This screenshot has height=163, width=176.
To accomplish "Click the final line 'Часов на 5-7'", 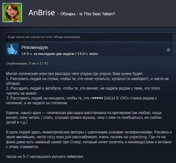I will point(45,157).
